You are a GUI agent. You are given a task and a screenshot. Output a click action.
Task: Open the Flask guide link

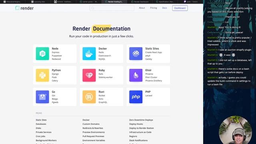[x=54, y=77]
